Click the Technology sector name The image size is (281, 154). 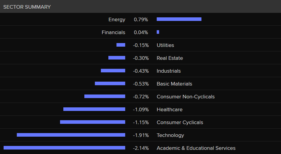point(170,135)
